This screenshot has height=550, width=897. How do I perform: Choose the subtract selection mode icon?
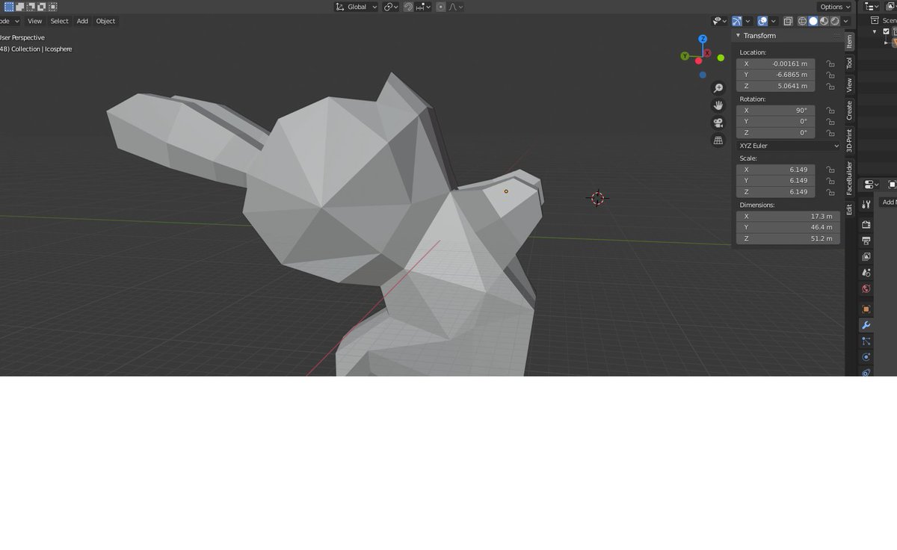point(31,7)
